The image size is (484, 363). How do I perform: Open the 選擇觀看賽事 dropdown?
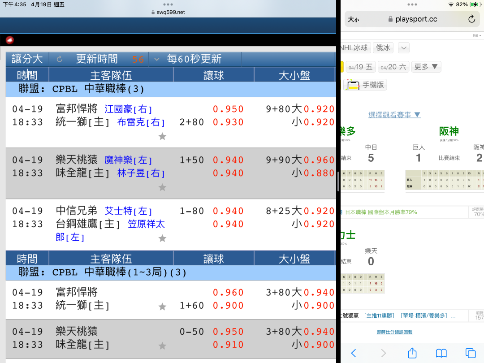(x=394, y=115)
